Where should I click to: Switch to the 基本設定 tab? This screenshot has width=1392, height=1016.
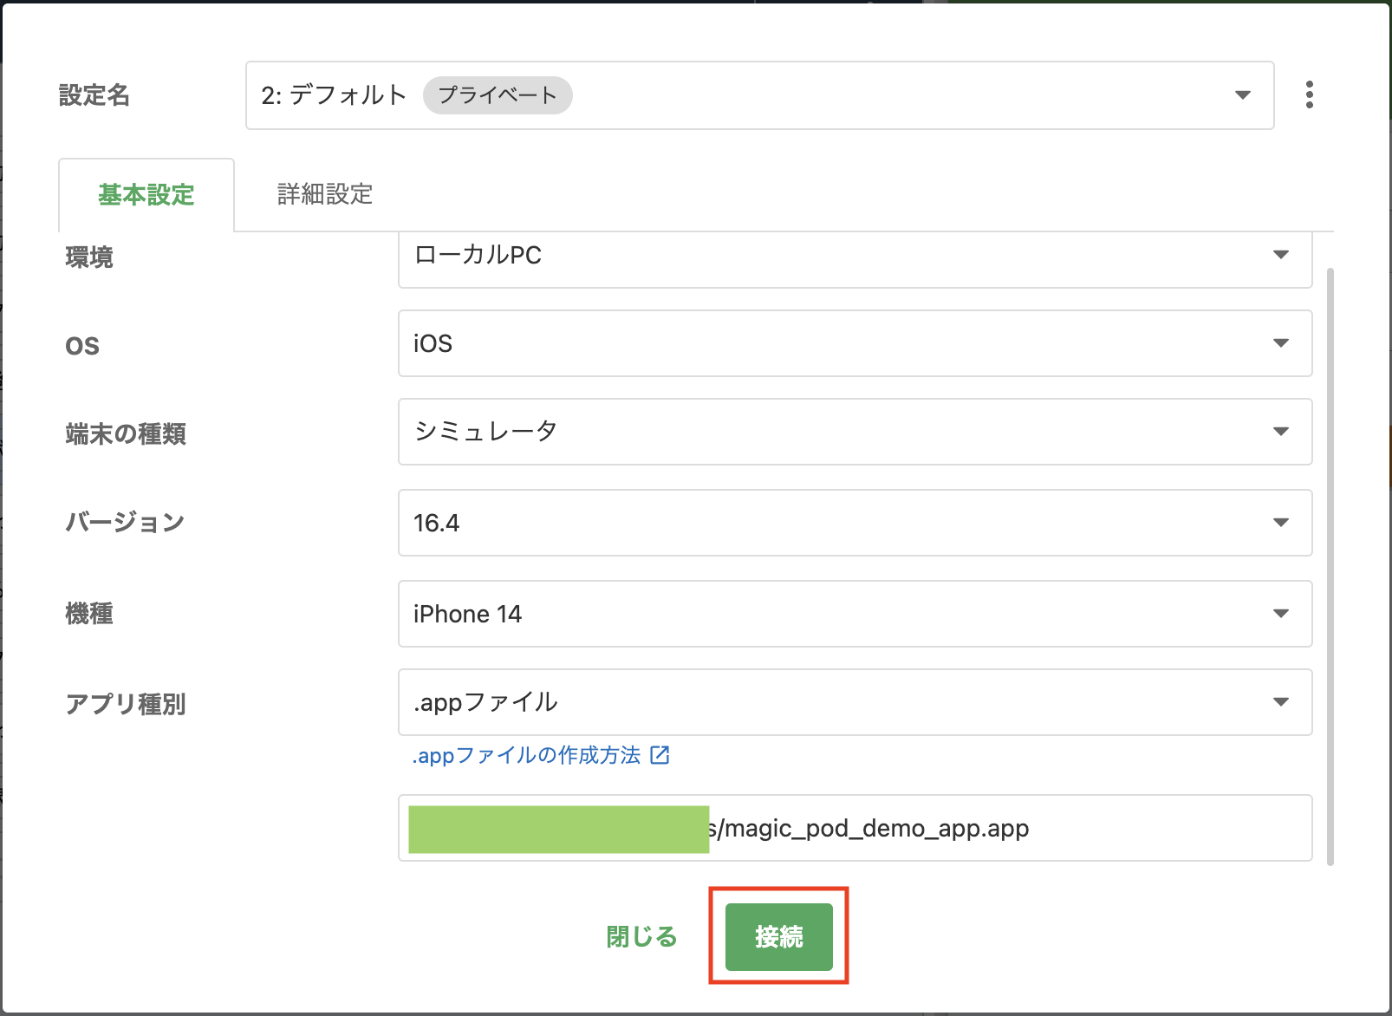[x=146, y=195]
